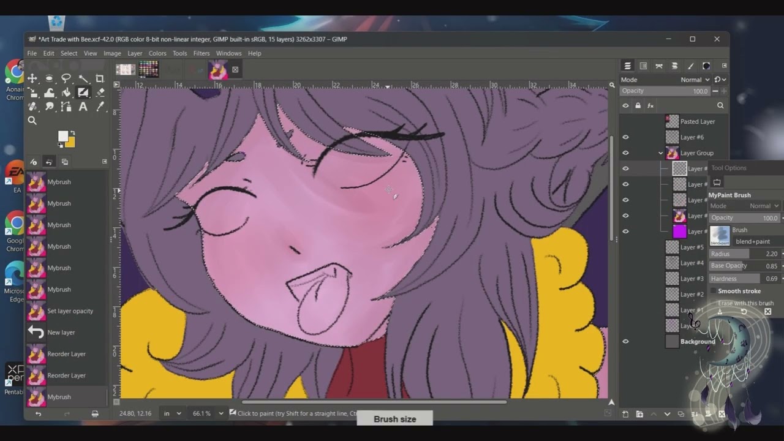Open the toolbox dock configure menu
Screen dimensions: 784x441
pos(104,162)
